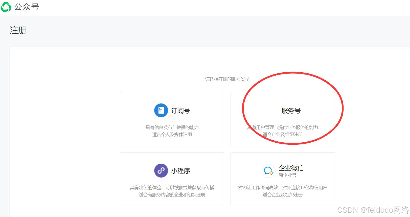Click the 原企业号 subtitle text
This screenshot has width=410, height=217.
pyautogui.click(x=287, y=175)
